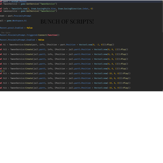Click game.Workspace.hi in the jail line

(x=17, y=21)
